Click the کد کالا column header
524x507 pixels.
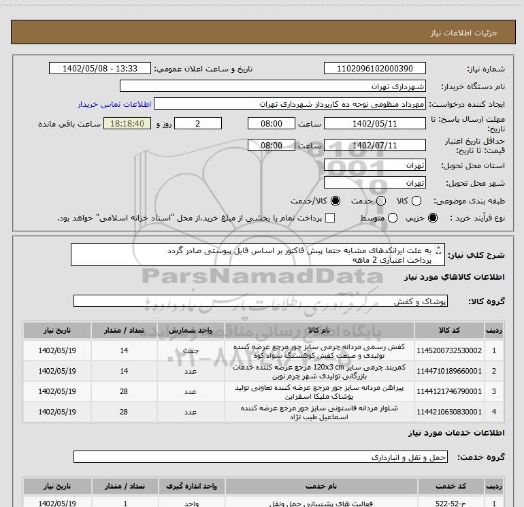tap(449, 330)
